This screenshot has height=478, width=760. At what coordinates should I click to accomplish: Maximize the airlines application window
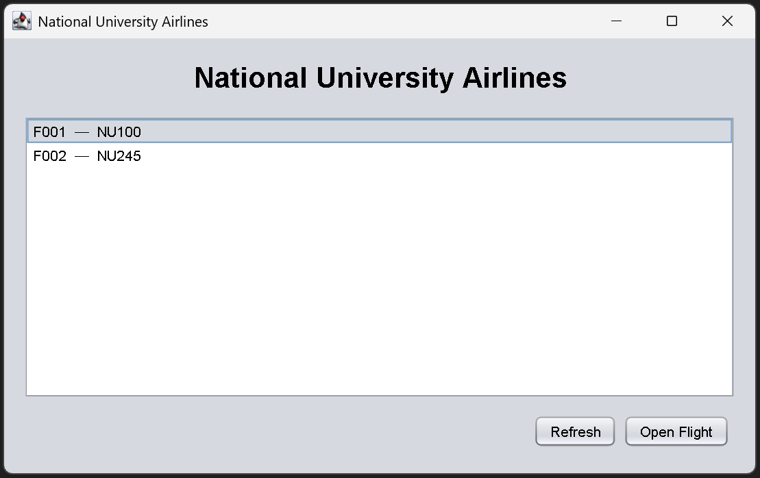(x=672, y=21)
